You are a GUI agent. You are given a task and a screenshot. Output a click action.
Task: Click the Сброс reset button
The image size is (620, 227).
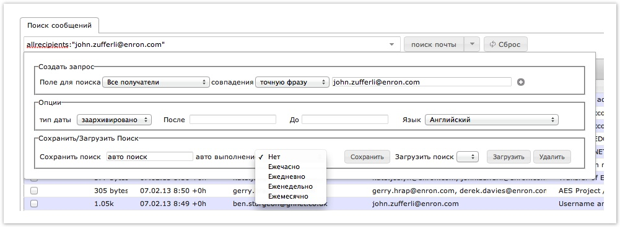(x=505, y=44)
